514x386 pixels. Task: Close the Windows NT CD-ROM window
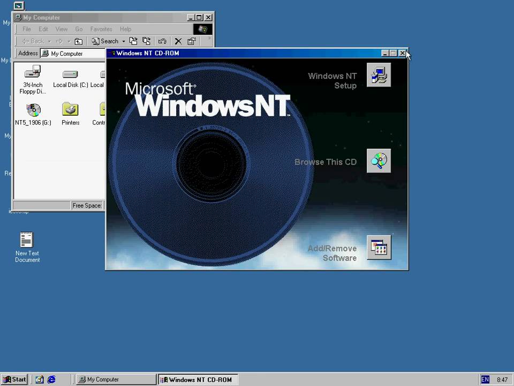403,53
